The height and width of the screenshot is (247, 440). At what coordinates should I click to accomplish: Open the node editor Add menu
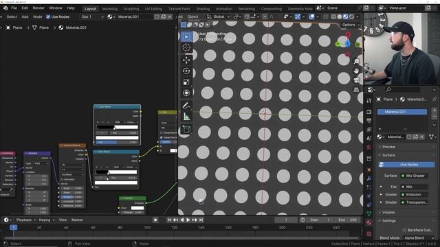[x=25, y=16]
